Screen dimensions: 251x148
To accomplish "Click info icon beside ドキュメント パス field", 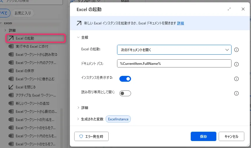I will (236, 64).
